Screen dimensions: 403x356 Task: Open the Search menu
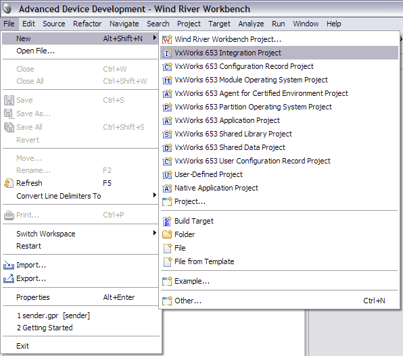click(x=158, y=24)
